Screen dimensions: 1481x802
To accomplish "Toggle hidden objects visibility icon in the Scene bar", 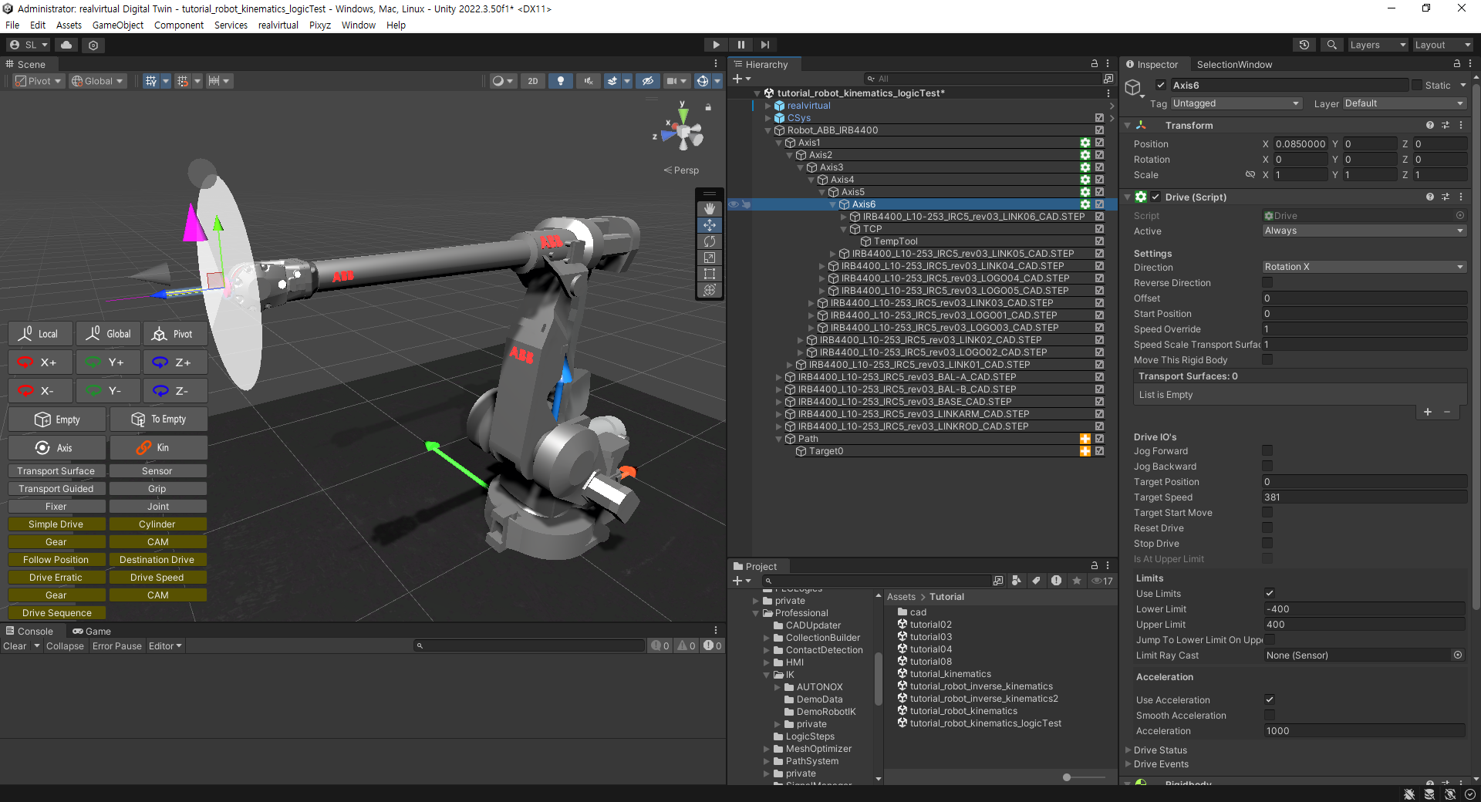I will click(648, 81).
